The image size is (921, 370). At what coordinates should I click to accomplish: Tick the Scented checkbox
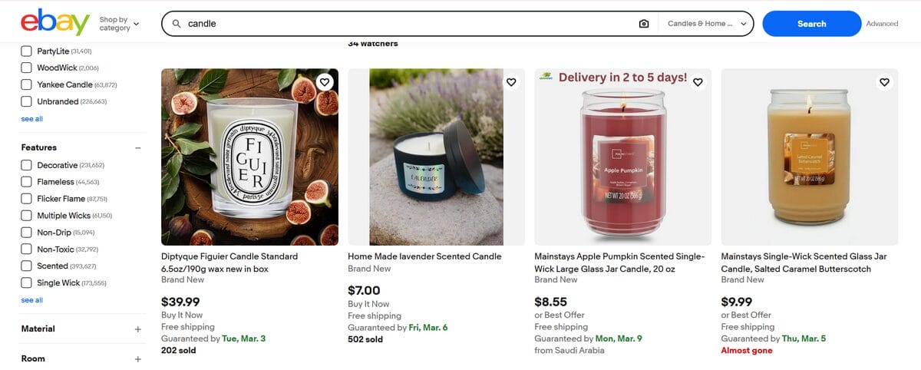click(27, 266)
